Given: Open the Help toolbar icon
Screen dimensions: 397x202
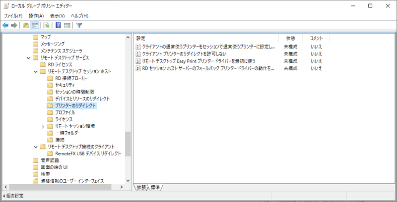Looking at the screenshot, I should (58, 25).
